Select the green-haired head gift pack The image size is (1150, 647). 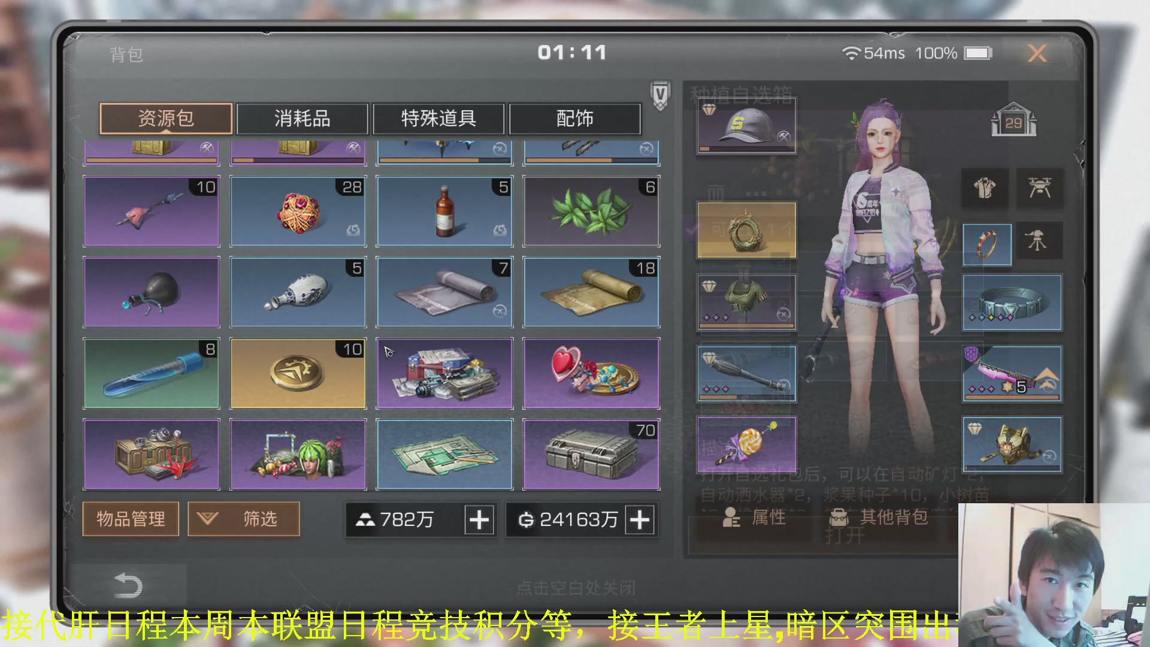point(298,455)
